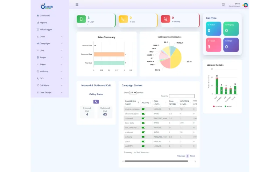Open the Voice Logger menu item
Viewport: 280px width, 172px height.
click(x=46, y=29)
